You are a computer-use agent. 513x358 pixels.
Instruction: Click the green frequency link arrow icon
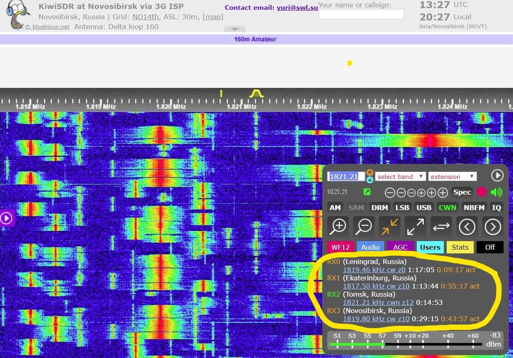[366, 192]
